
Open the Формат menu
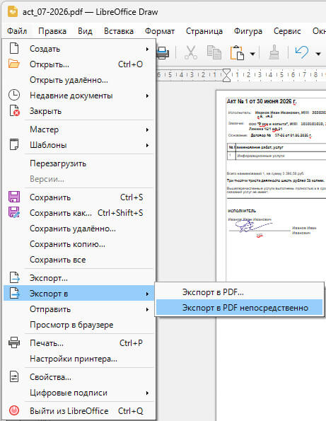pyautogui.click(x=160, y=31)
